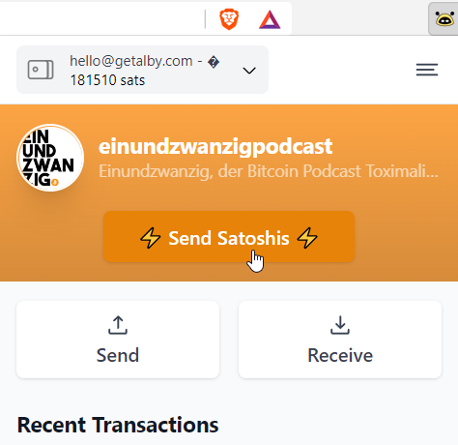Click the upload arrow icon above Send
Screen dimensions: 458x445
coord(118,325)
